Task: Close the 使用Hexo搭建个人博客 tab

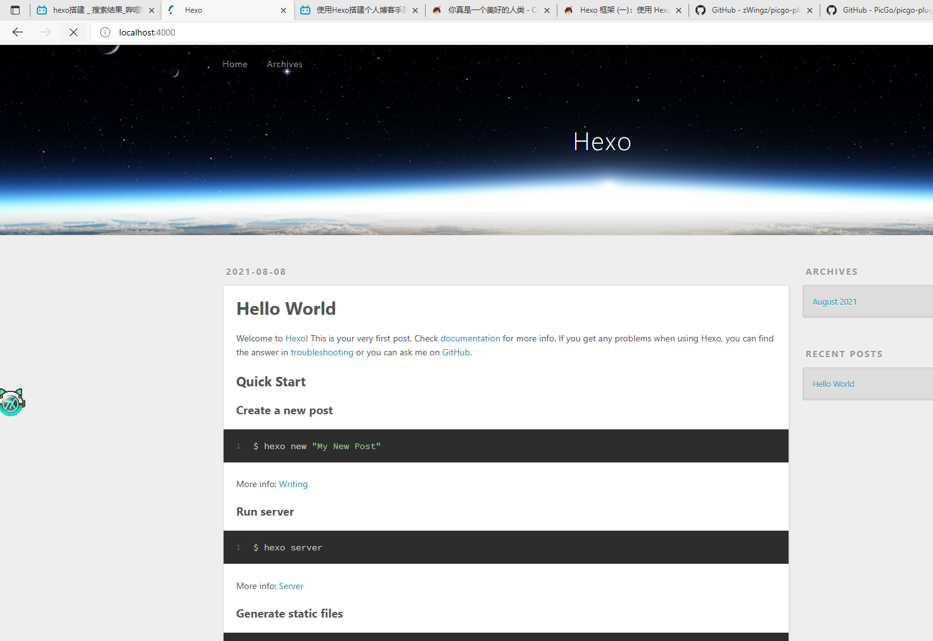Action: click(415, 10)
